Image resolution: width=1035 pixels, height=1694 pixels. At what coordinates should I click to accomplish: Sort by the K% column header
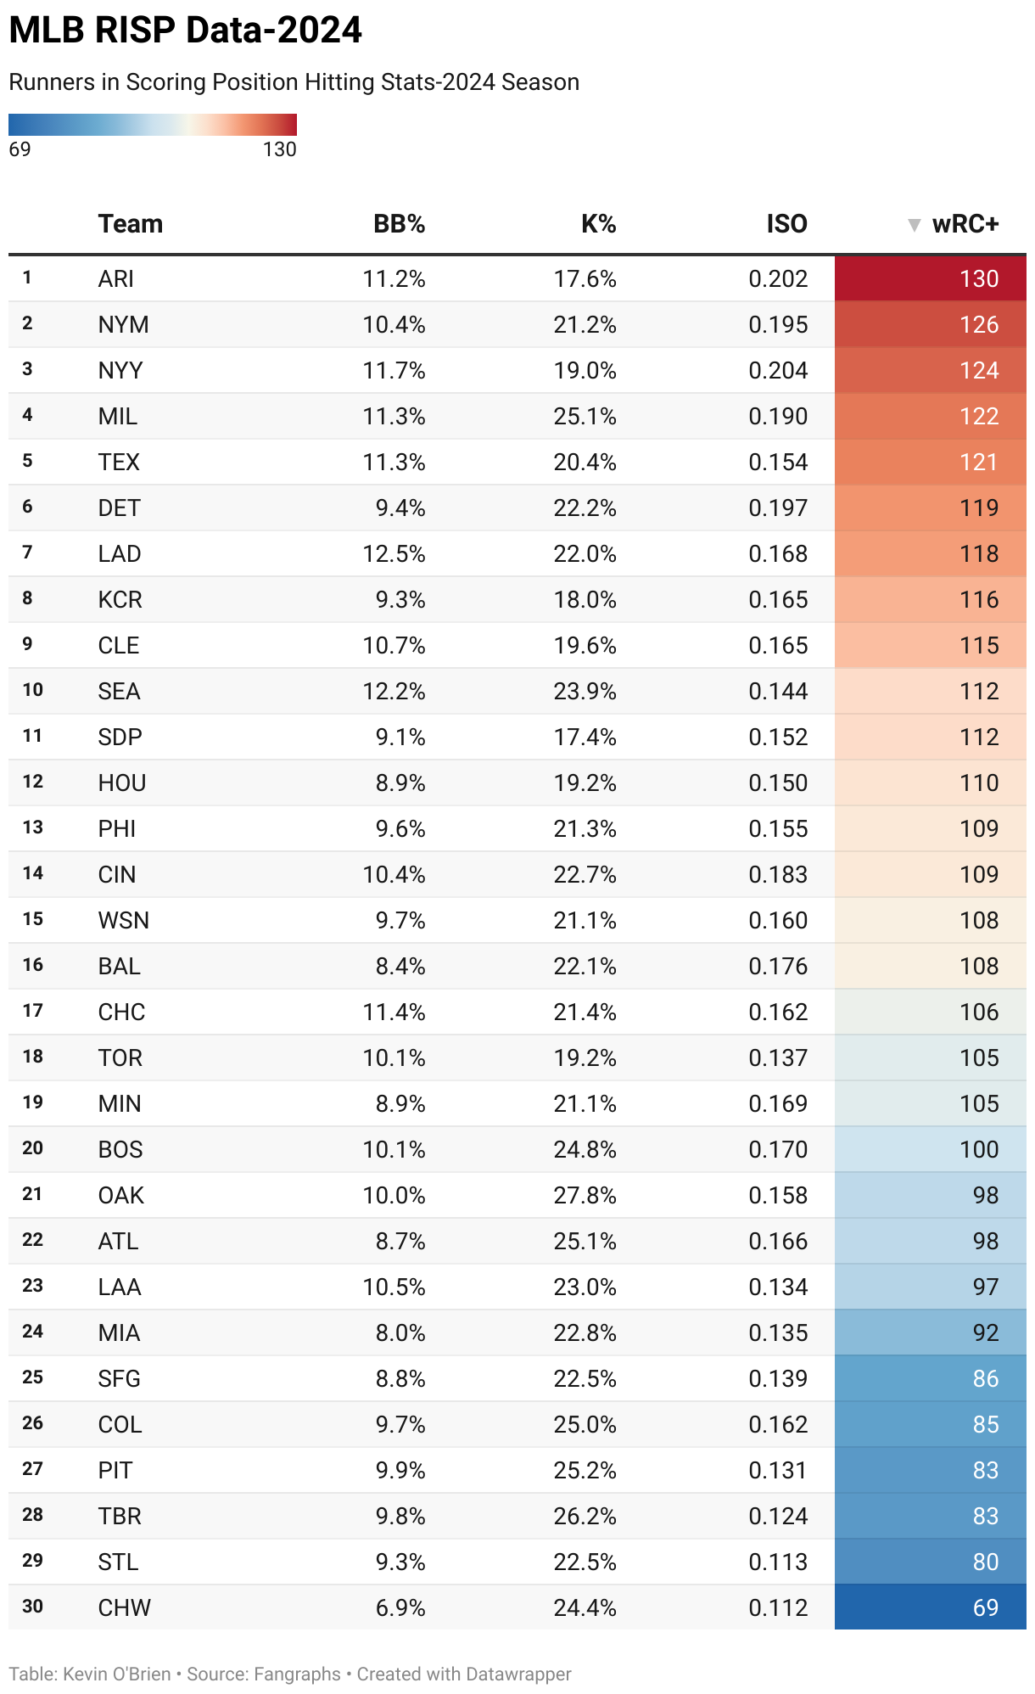[x=598, y=224]
